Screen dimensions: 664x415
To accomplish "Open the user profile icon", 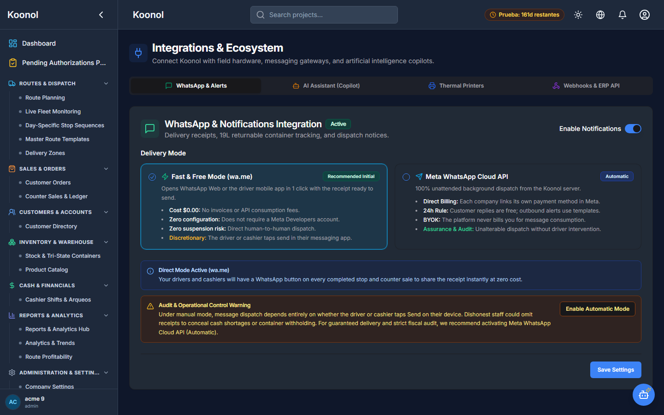I will 645,15.
